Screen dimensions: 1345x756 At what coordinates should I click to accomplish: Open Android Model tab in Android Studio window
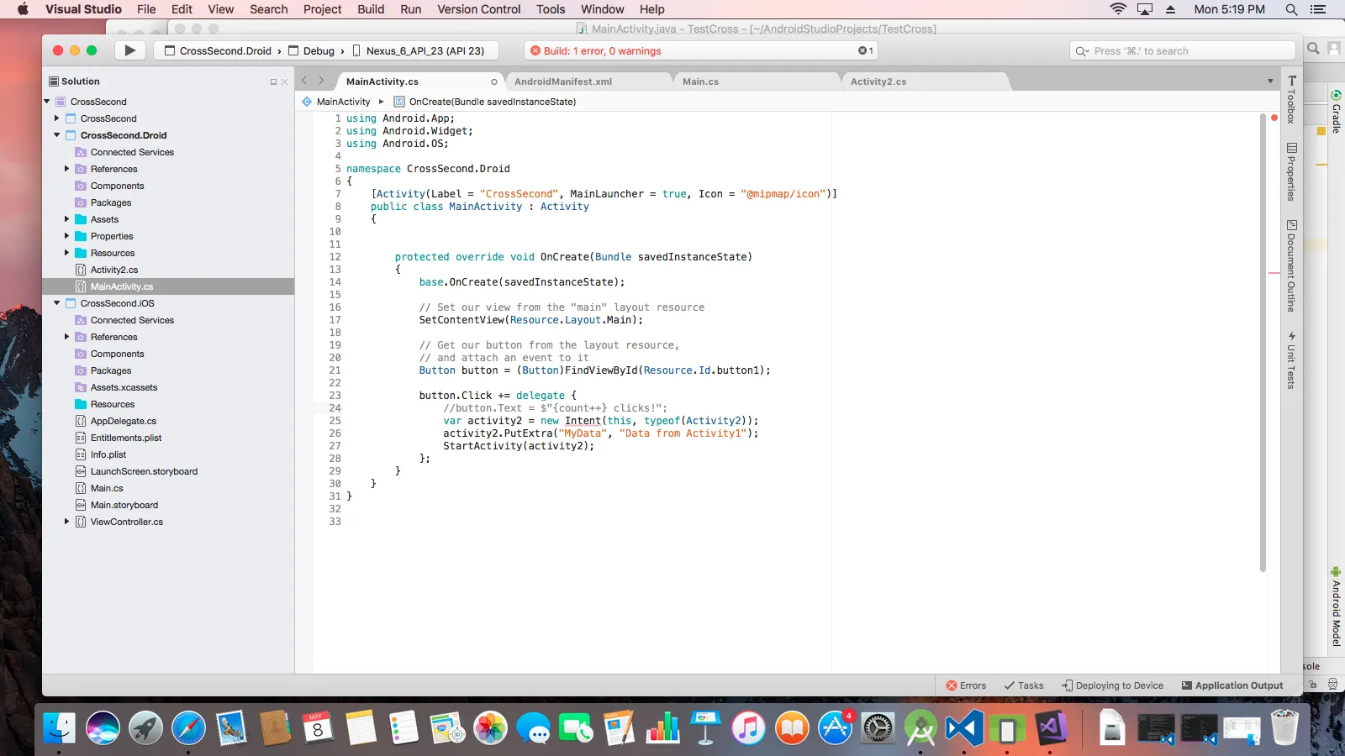click(x=1336, y=606)
